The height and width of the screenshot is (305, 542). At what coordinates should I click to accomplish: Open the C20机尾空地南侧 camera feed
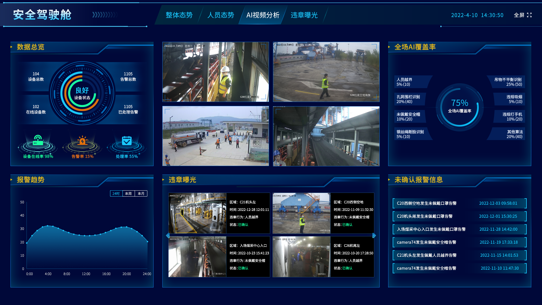[326, 72]
